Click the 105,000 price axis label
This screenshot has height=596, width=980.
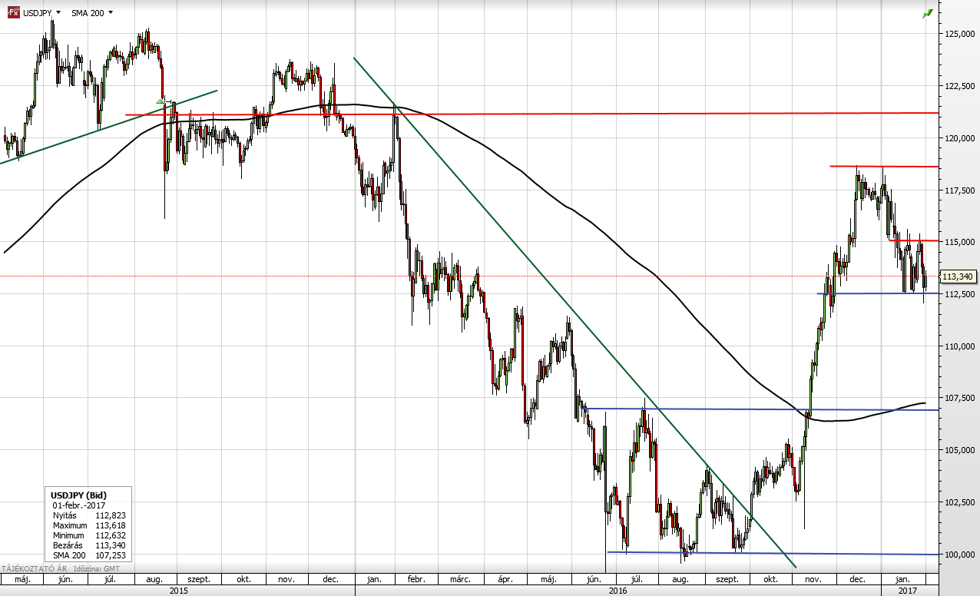pos(960,450)
